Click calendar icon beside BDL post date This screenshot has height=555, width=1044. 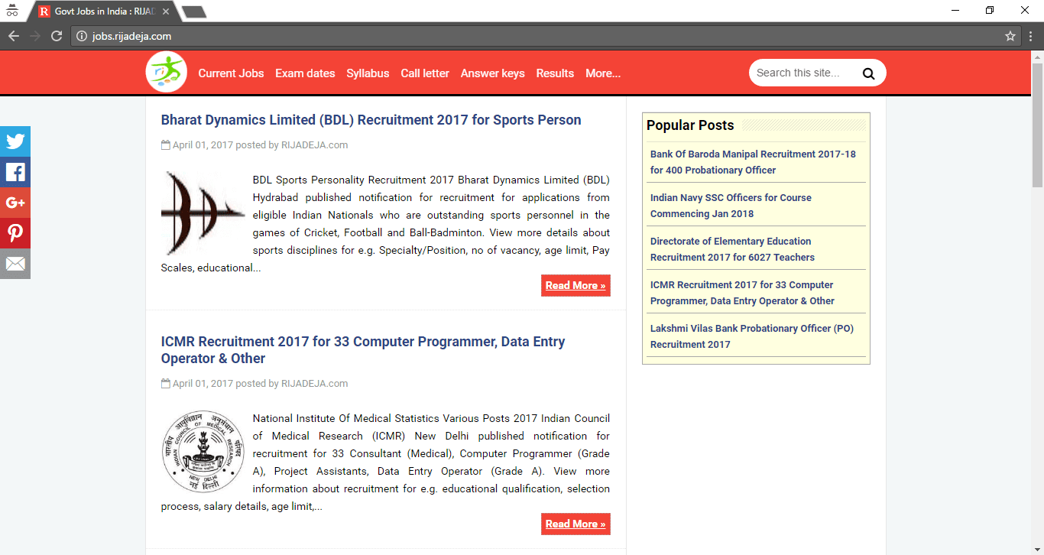pos(165,144)
